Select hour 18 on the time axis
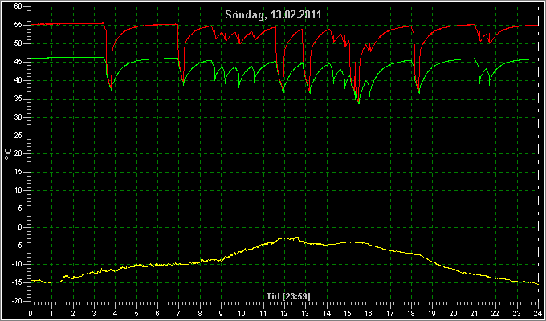The image size is (546, 321). (411, 313)
